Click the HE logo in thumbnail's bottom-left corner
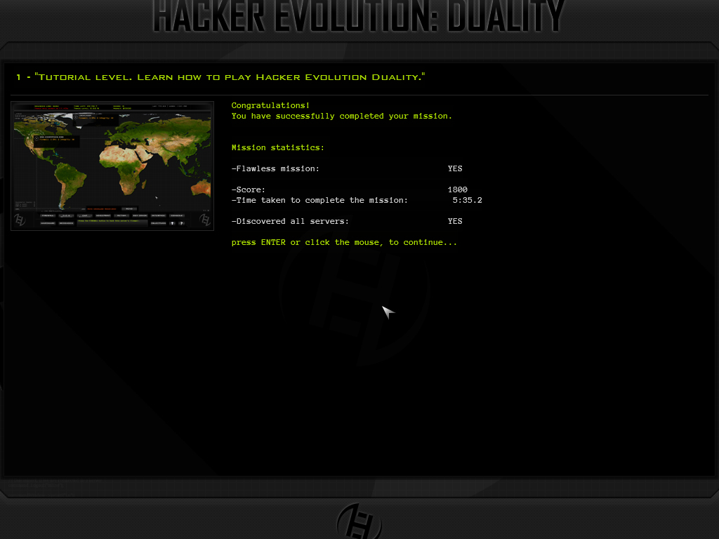The image size is (719, 539). [21, 219]
